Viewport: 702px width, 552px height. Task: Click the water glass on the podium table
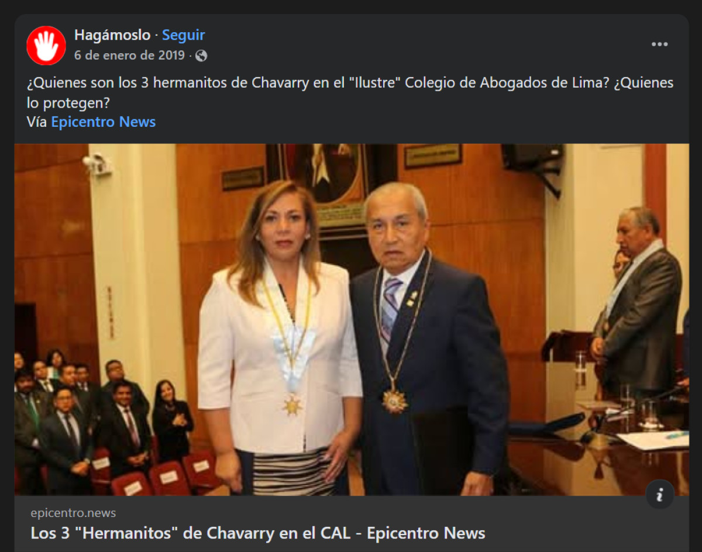[580, 370]
